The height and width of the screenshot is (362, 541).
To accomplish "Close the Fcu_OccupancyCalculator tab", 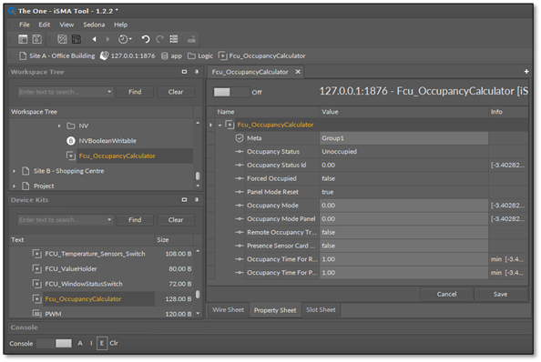I will coord(298,72).
